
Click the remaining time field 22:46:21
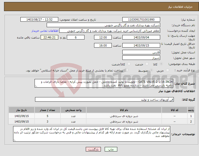[49, 37]
